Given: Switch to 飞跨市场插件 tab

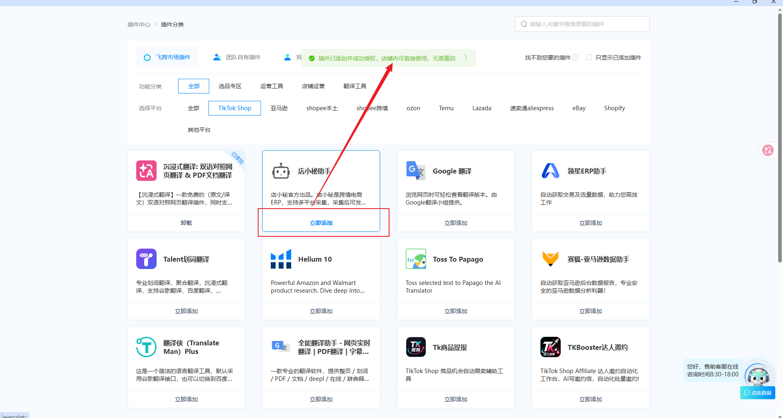Looking at the screenshot, I should 167,57.
